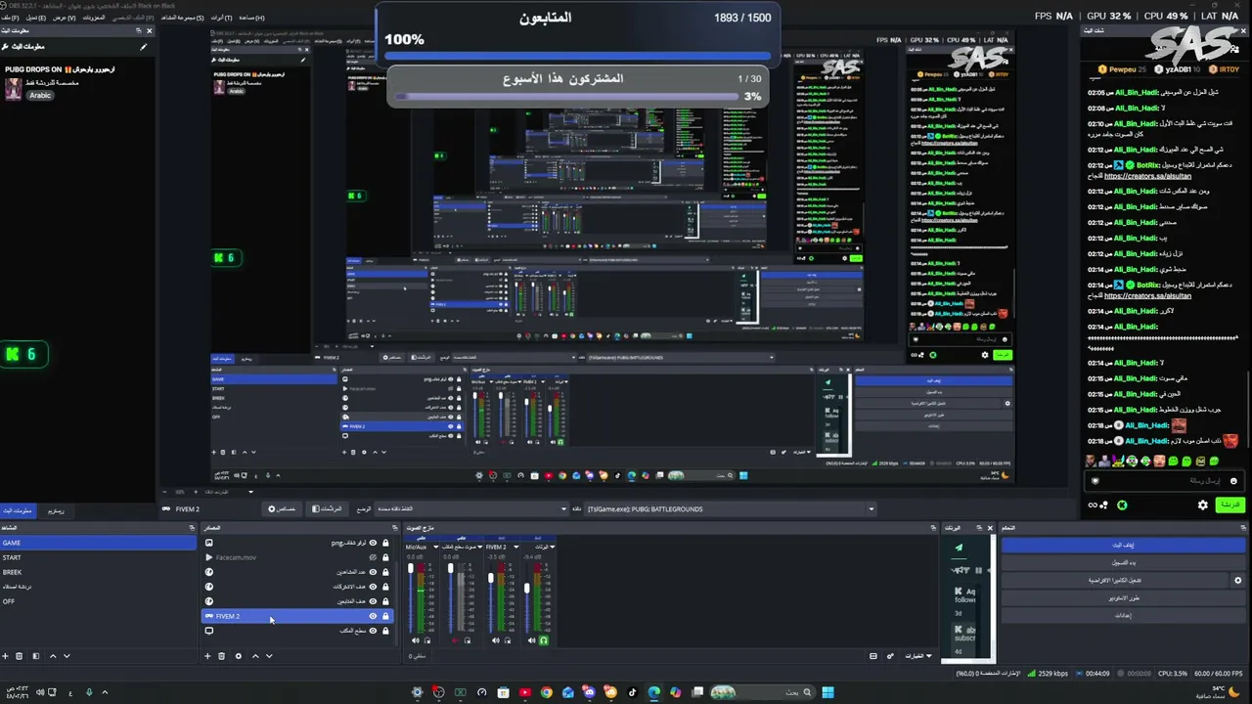
Task: Toggle visibility of the FIVEM 2 source
Action: click(x=373, y=616)
